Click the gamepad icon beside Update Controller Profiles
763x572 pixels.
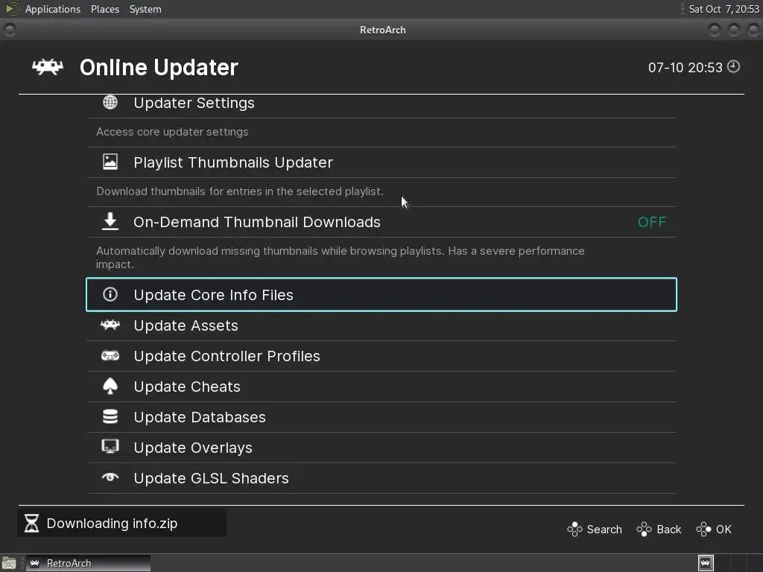tap(110, 355)
